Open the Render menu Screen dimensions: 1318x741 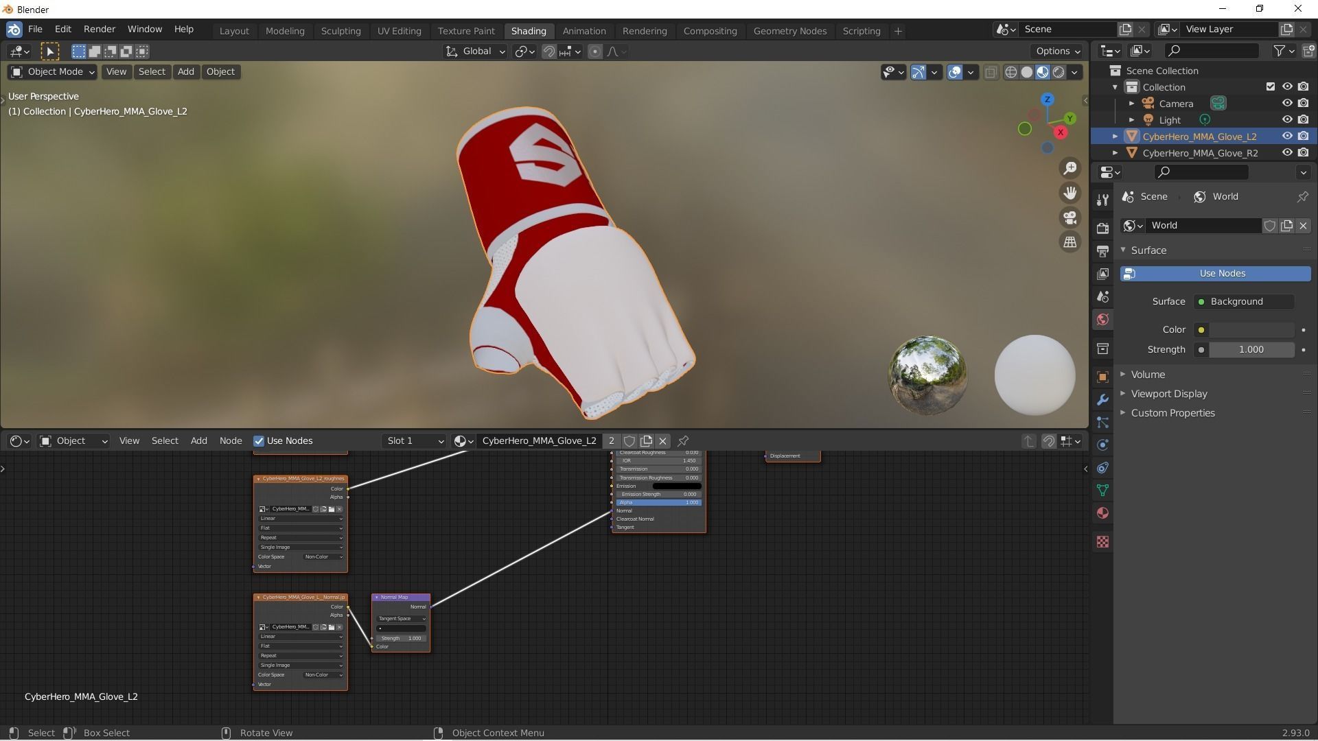99,30
